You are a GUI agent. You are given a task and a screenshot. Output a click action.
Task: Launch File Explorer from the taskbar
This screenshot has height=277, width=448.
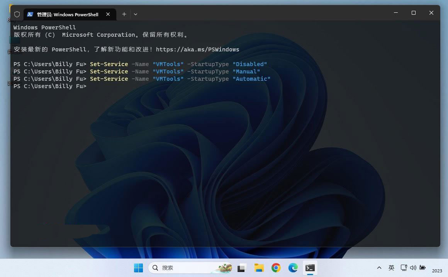point(259,268)
